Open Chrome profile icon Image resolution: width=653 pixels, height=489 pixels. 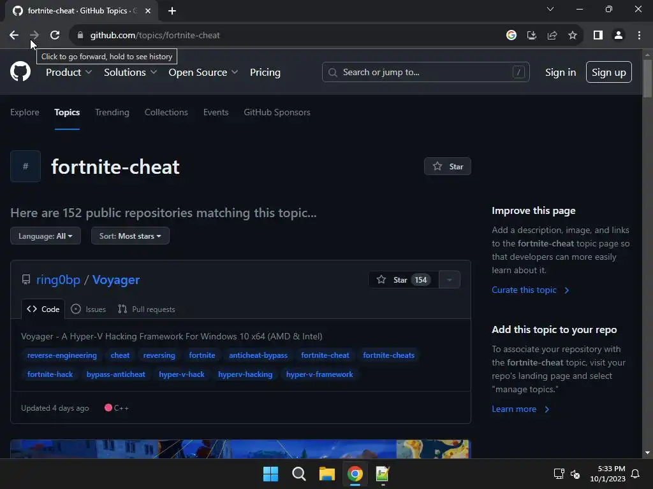619,36
